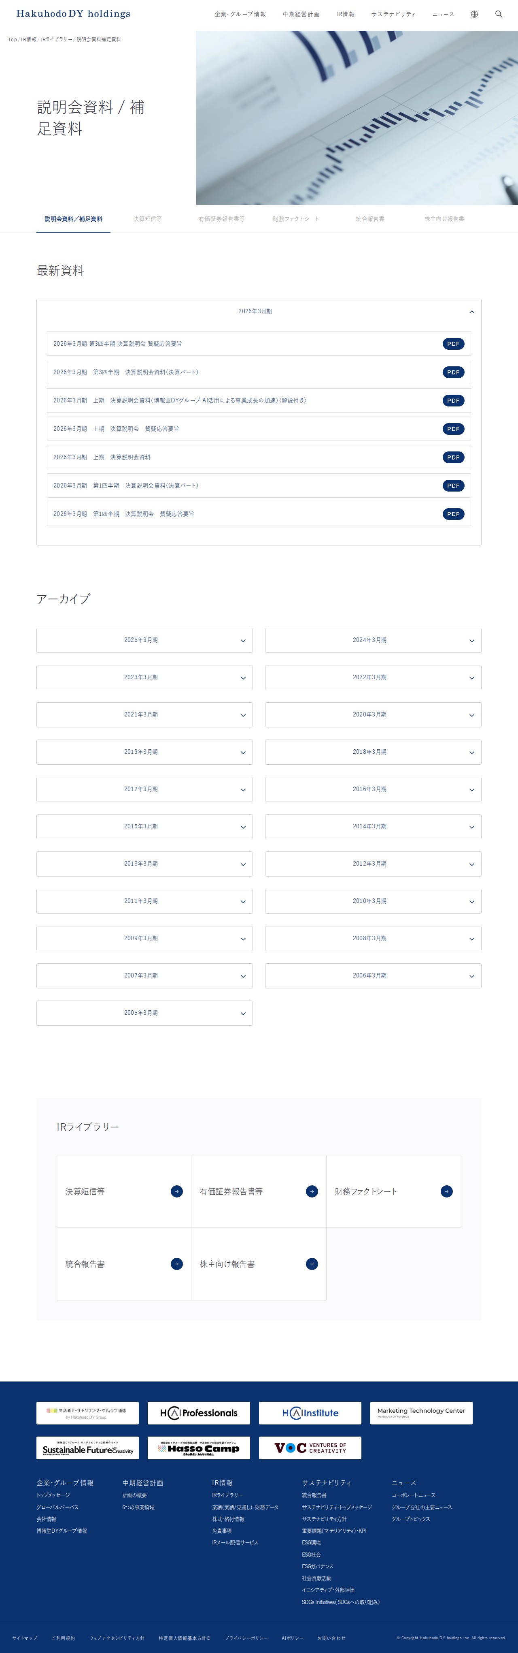The width and height of the screenshot is (518, 1653).
Task: Expand the 2020年3月期 archive
Action: tap(373, 715)
